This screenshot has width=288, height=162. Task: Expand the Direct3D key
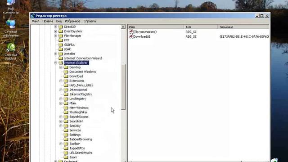pyautogui.click(x=55, y=27)
